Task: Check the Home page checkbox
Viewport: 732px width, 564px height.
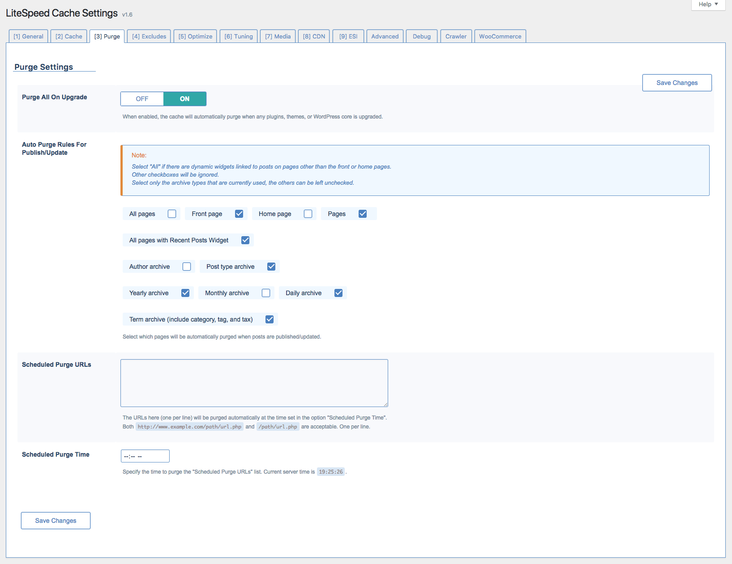Action: 308,214
